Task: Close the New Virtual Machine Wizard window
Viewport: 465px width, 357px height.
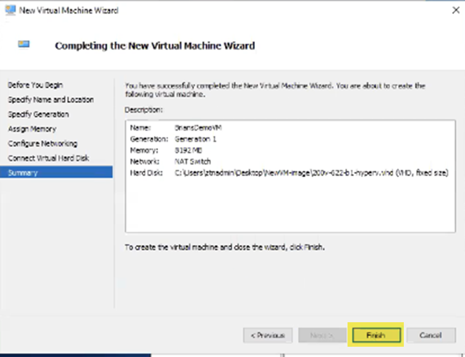Action: click(x=456, y=9)
